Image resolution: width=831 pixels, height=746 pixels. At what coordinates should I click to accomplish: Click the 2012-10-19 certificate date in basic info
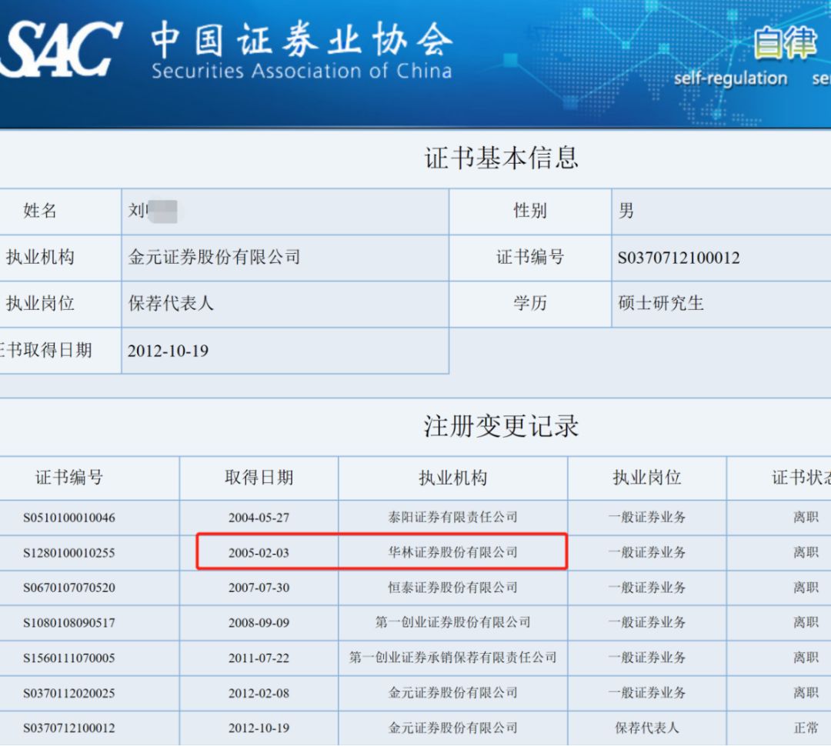point(168,351)
